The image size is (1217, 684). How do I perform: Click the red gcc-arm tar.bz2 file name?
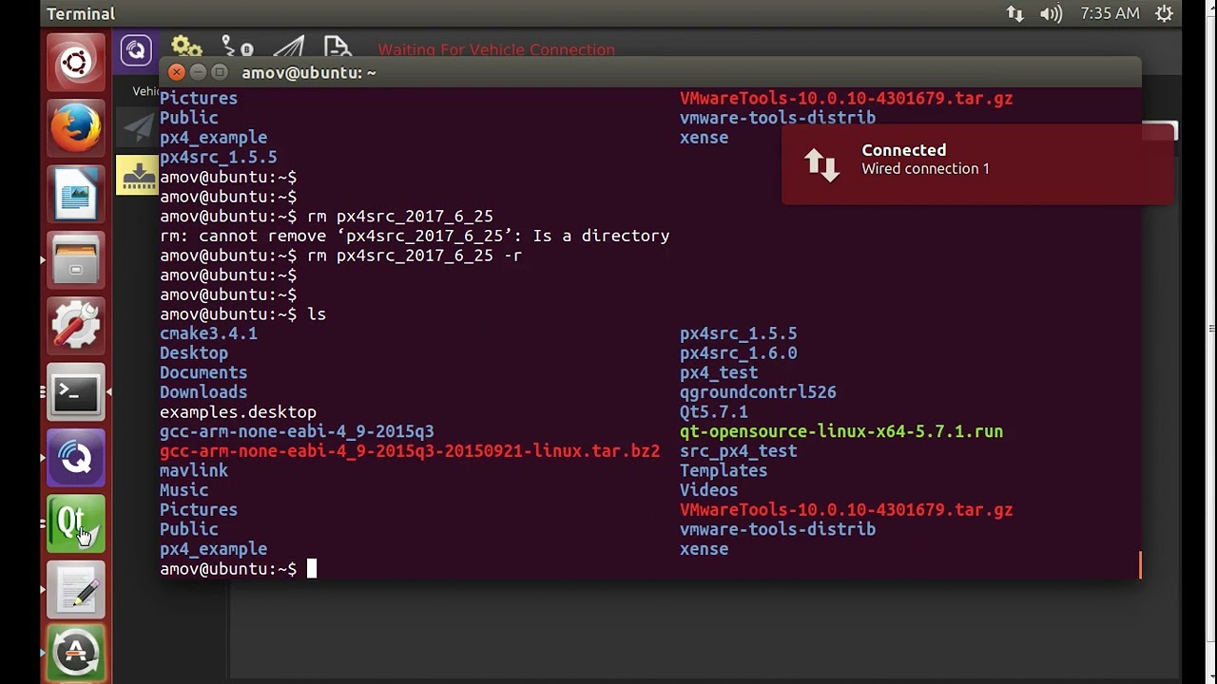coord(410,451)
